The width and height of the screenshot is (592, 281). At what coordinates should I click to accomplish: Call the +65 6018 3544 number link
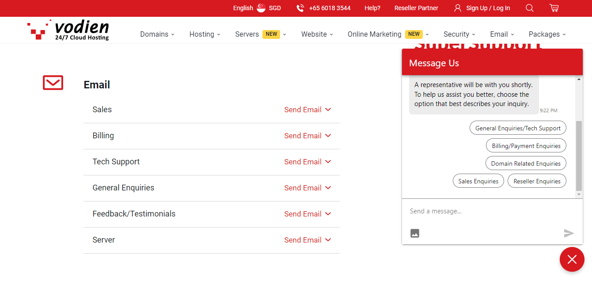coord(330,8)
